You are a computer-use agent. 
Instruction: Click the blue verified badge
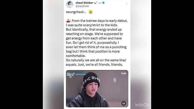pyautogui.click(x=103, y=3)
